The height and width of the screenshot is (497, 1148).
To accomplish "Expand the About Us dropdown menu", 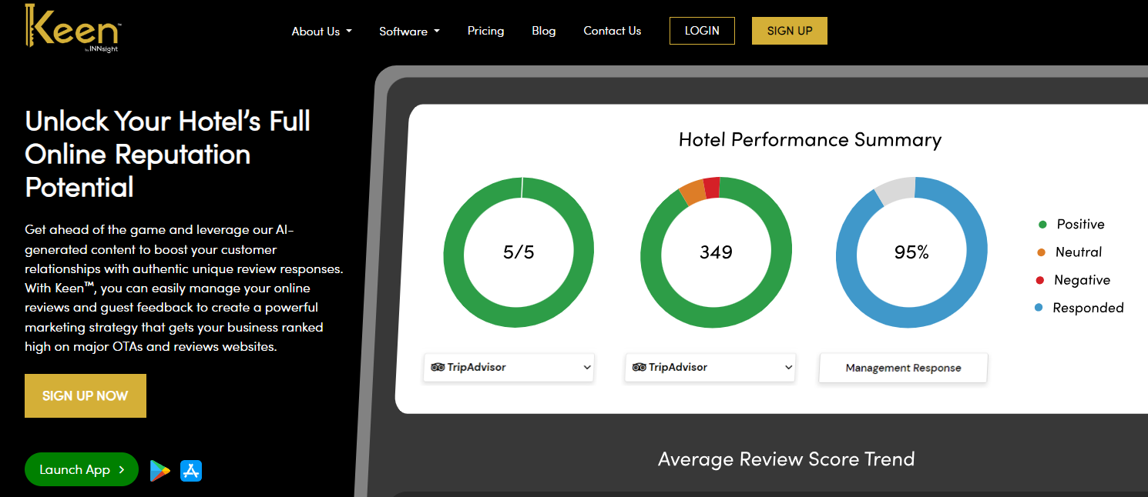I will coord(321,32).
